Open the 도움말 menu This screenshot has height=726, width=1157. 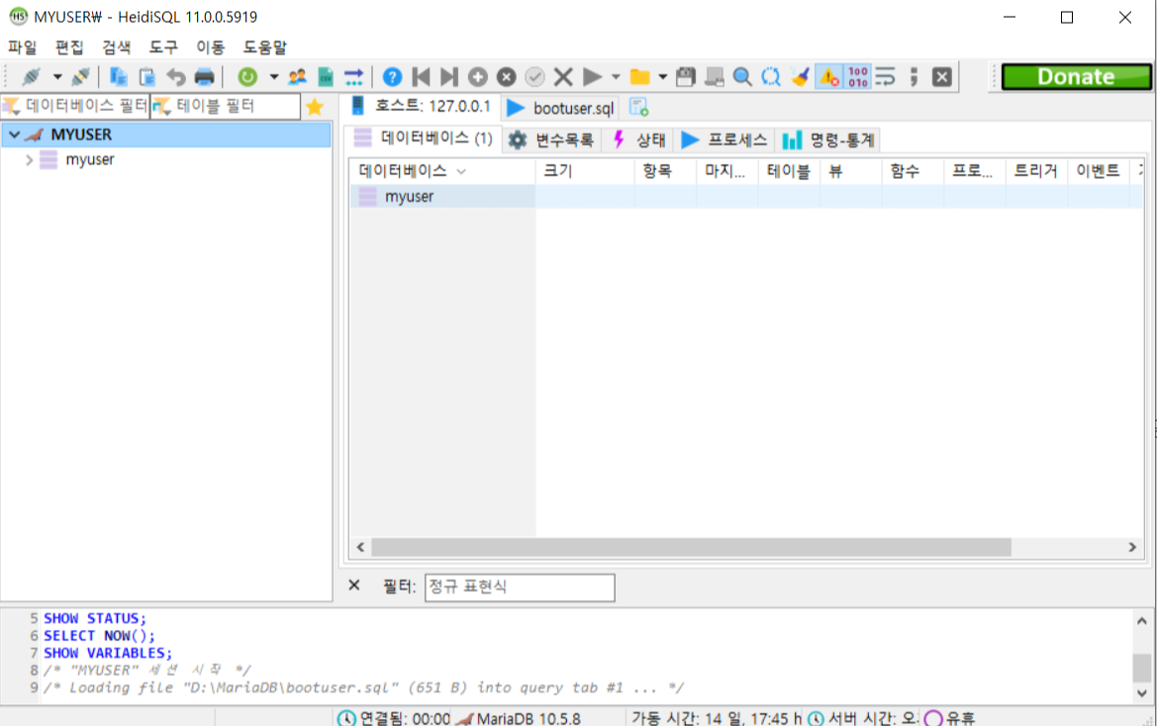(x=265, y=47)
